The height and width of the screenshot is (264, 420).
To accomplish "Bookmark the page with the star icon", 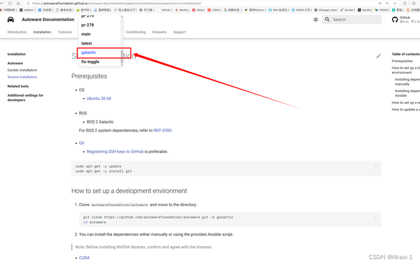I will 395,3.
